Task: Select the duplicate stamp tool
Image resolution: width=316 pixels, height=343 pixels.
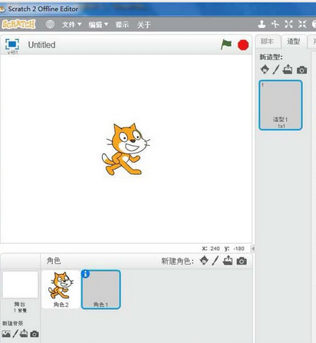Action: pyautogui.click(x=262, y=25)
